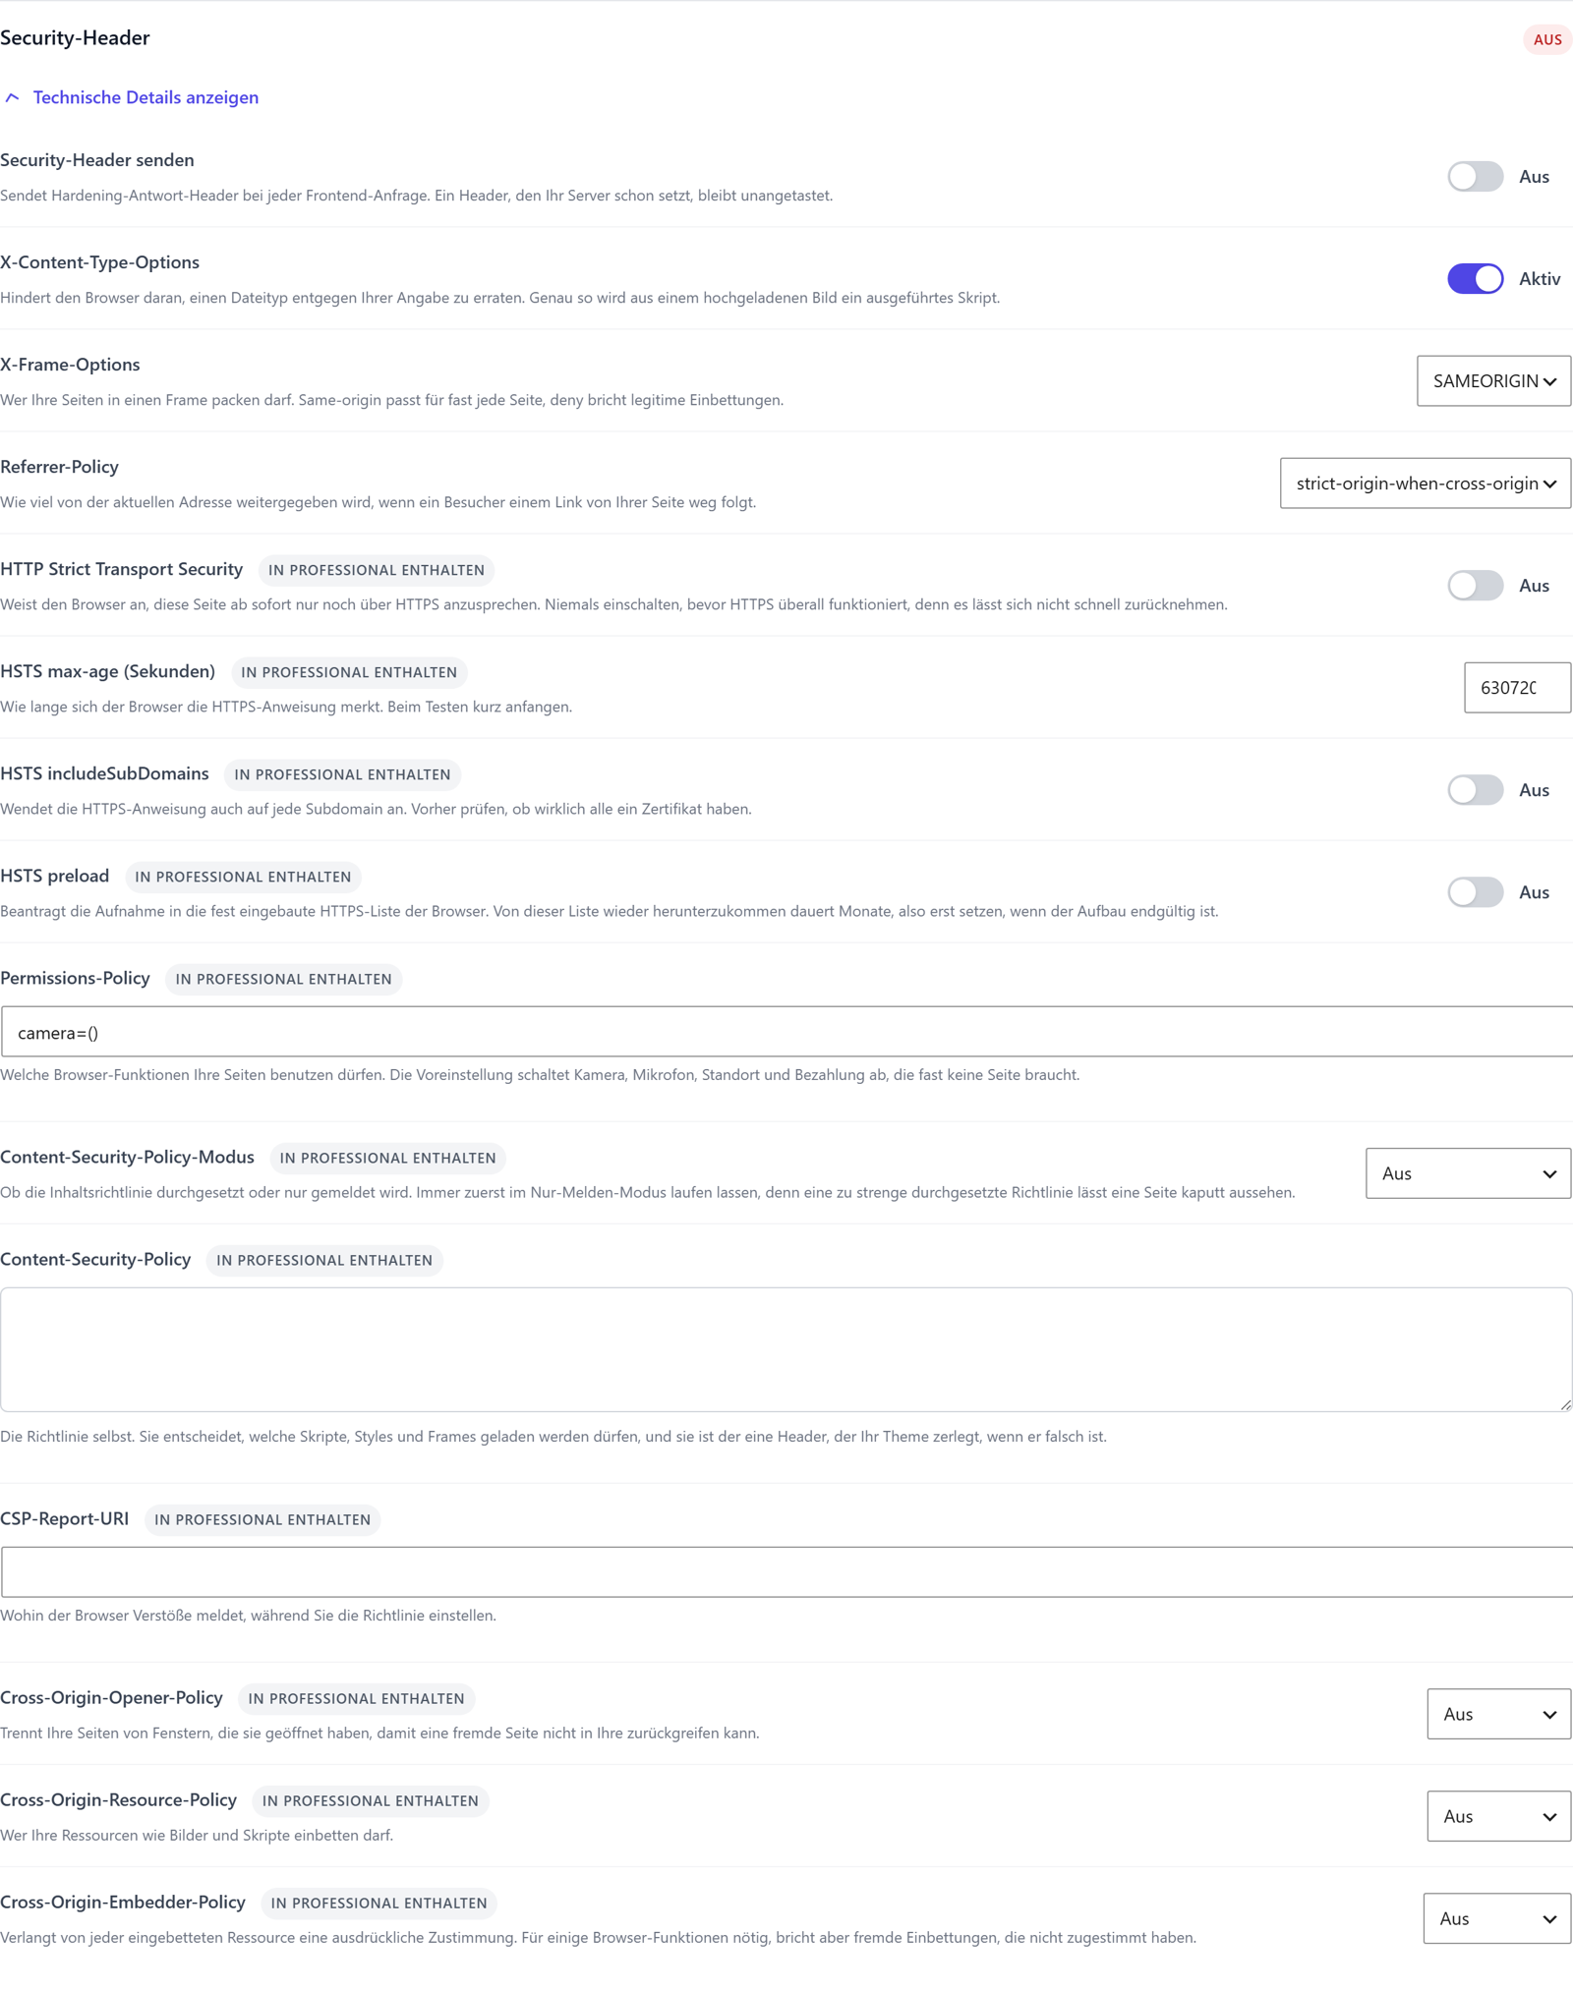Click the Cross-Origin-Resource-Policy label
This screenshot has width=1573, height=1990.
click(x=118, y=1799)
